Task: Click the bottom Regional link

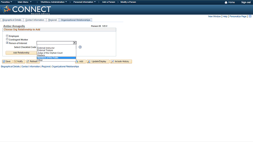Action: point(46,67)
